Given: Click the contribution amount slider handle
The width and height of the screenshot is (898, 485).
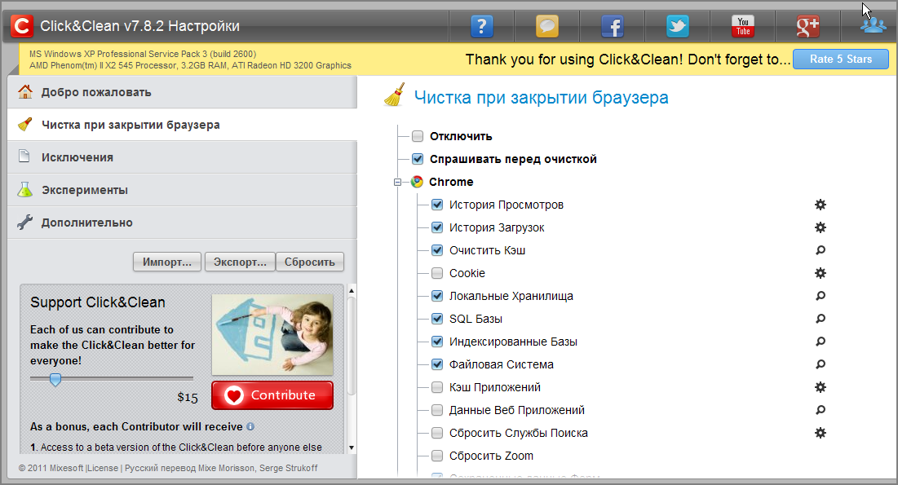Looking at the screenshot, I should click(x=55, y=379).
